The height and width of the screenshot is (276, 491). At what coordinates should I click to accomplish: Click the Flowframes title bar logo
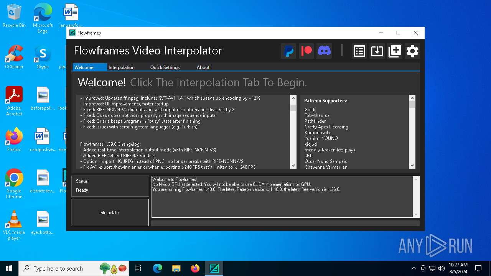pos(72,33)
